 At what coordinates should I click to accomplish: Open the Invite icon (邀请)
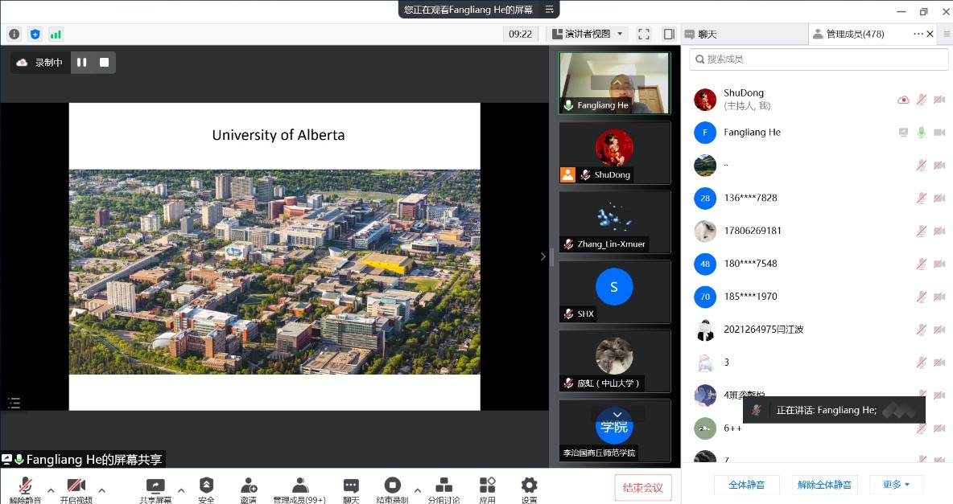tap(248, 489)
